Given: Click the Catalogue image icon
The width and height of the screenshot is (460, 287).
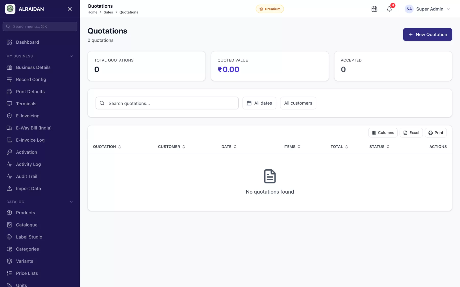Looking at the screenshot, I should 9,225.
